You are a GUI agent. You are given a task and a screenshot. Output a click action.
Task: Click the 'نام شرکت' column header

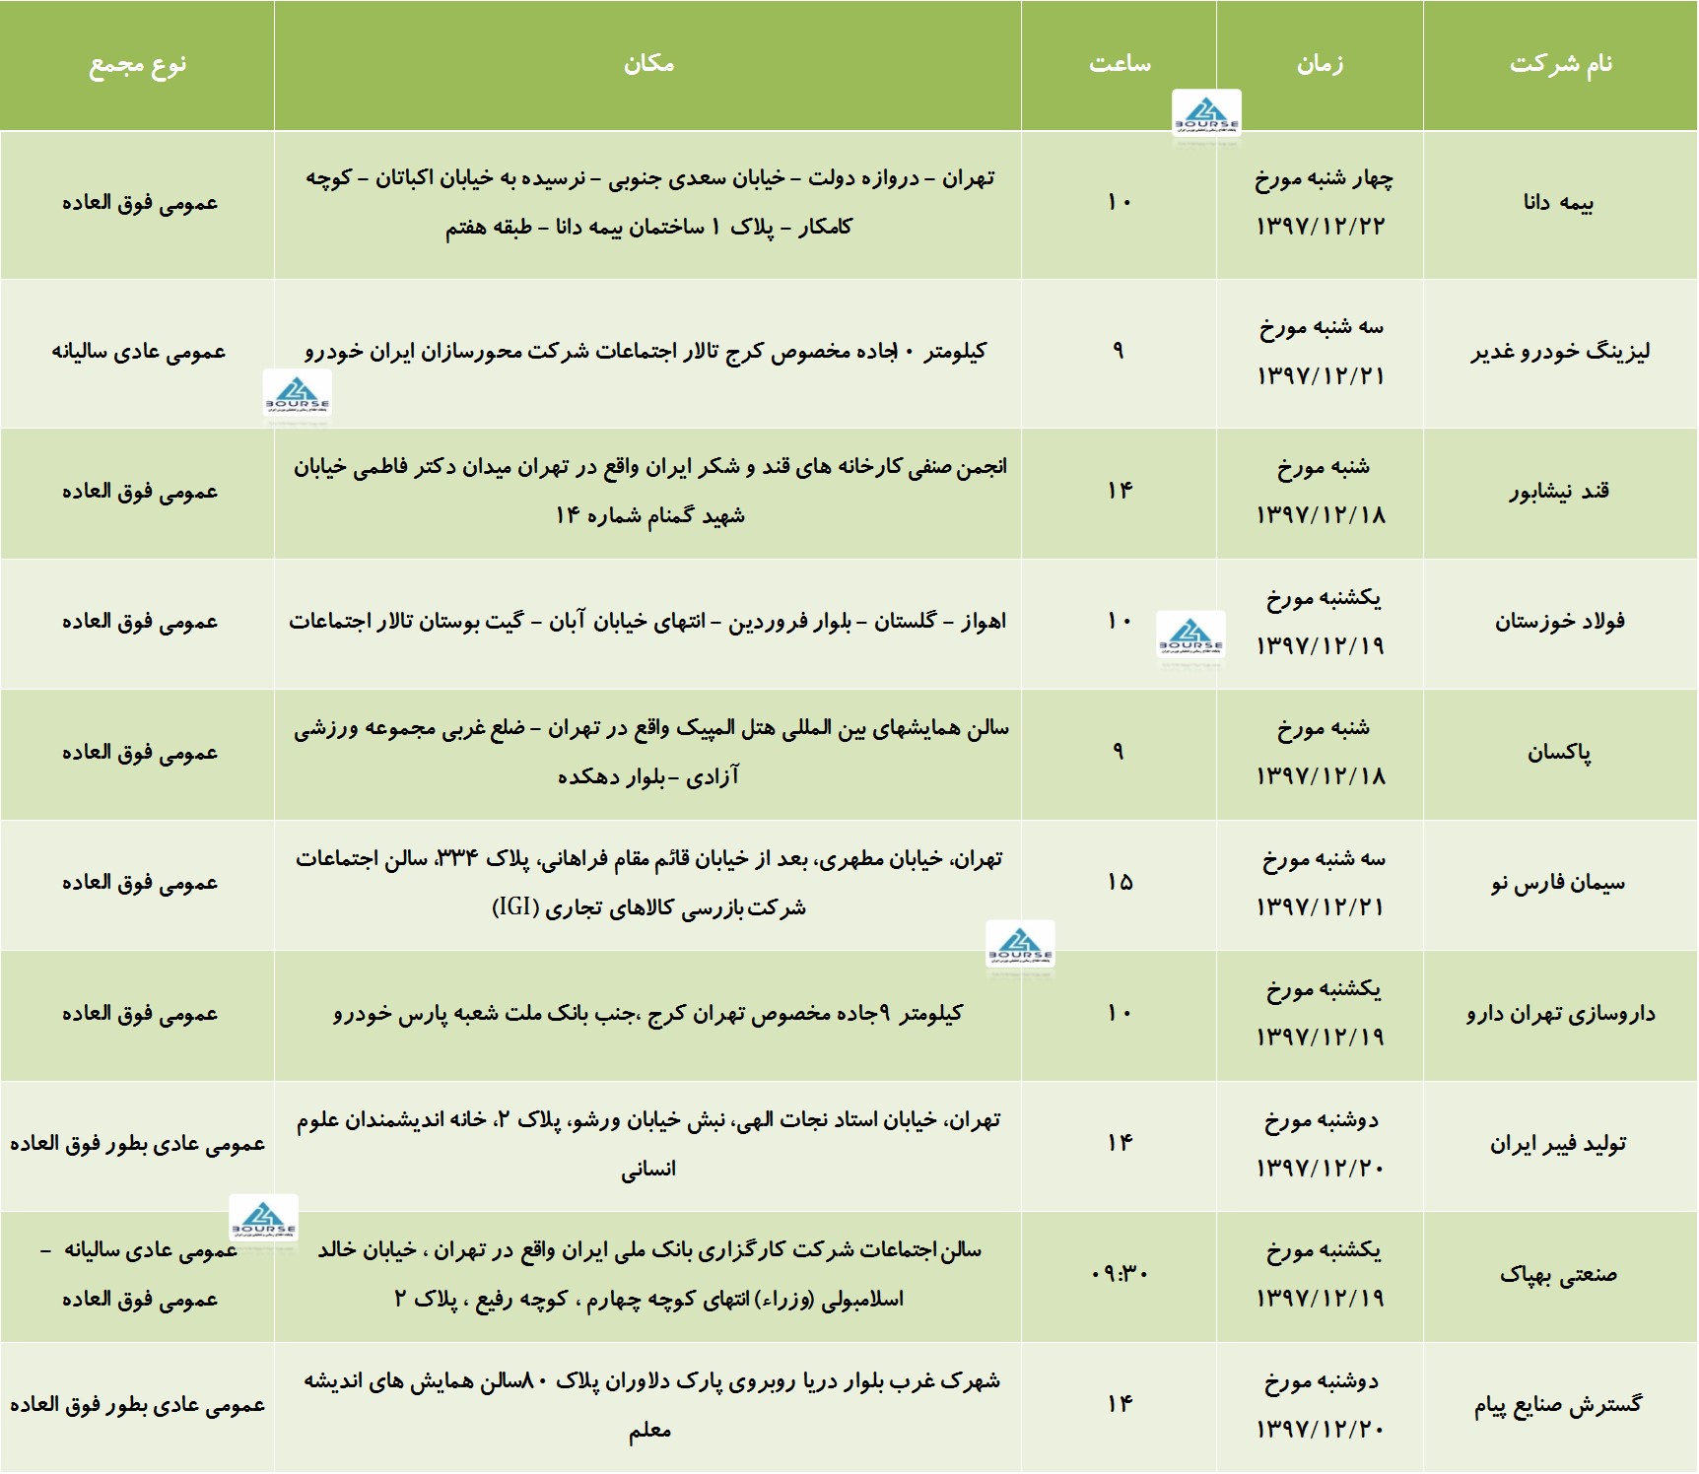tap(1560, 64)
